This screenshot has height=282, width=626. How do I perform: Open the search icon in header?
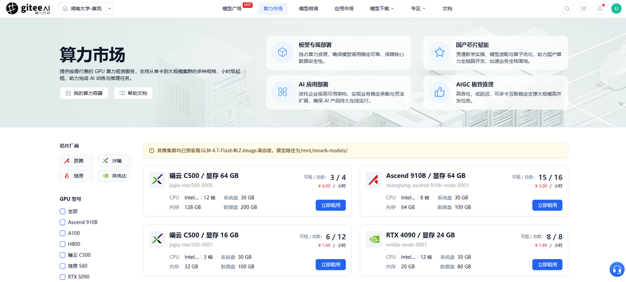pos(567,8)
